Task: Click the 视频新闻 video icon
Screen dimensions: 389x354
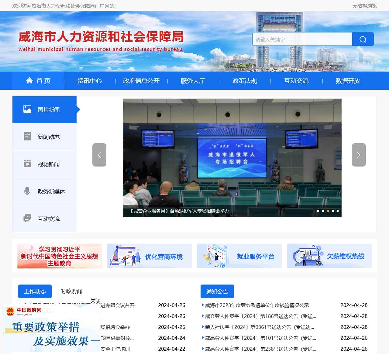Action: (x=27, y=164)
